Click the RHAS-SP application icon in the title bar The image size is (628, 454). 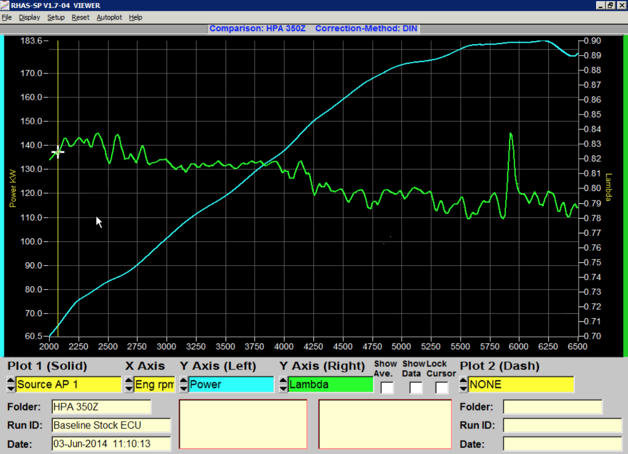click(x=5, y=6)
